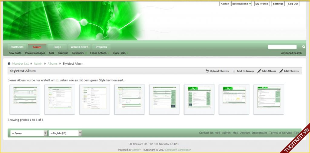Image resolution: width=310 pixels, height=153 pixels.
Task: Go to the Projects tab
Action: (101, 47)
